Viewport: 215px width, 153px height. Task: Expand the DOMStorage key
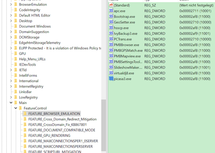(x=11, y=37)
